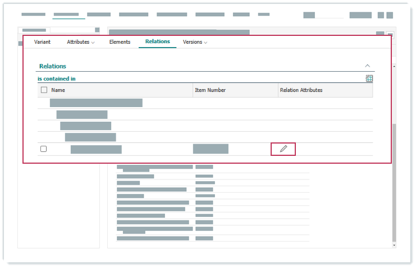
Task: Click the rightmost square icon in top header
Action: (390, 15)
